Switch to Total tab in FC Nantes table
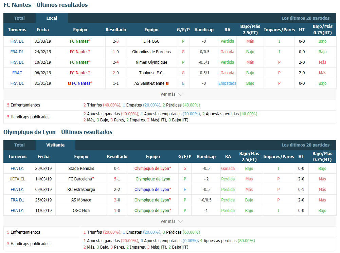The image size is (340, 253). coord(19,18)
